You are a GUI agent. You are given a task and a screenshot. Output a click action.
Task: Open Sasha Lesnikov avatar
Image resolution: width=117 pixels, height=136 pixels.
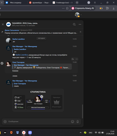8,41
